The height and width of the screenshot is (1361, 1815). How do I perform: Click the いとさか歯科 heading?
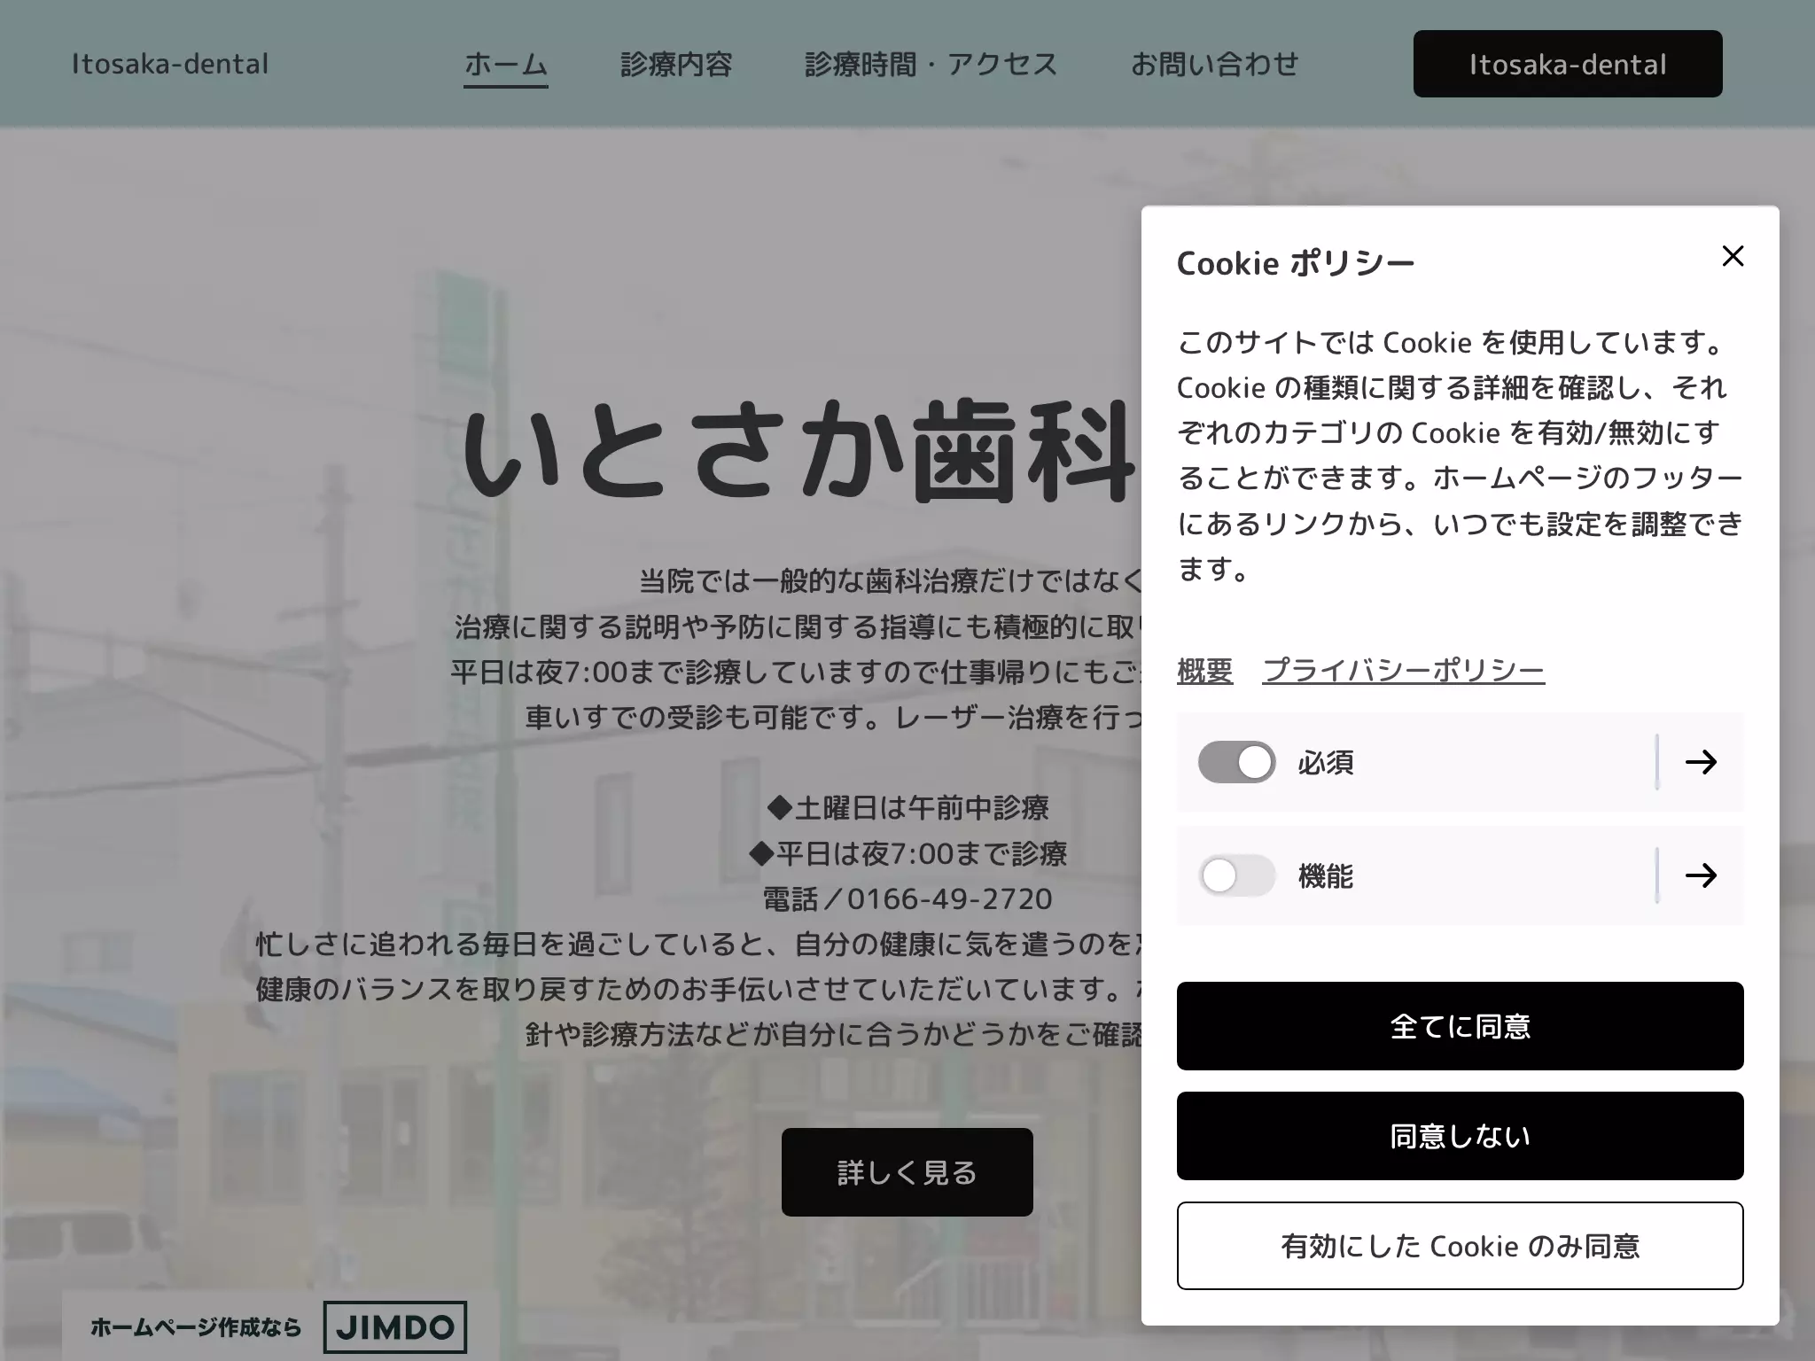point(799,452)
